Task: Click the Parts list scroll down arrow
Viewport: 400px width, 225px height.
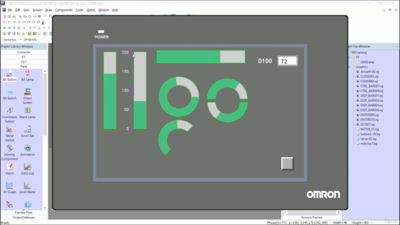Action: pos(44,207)
